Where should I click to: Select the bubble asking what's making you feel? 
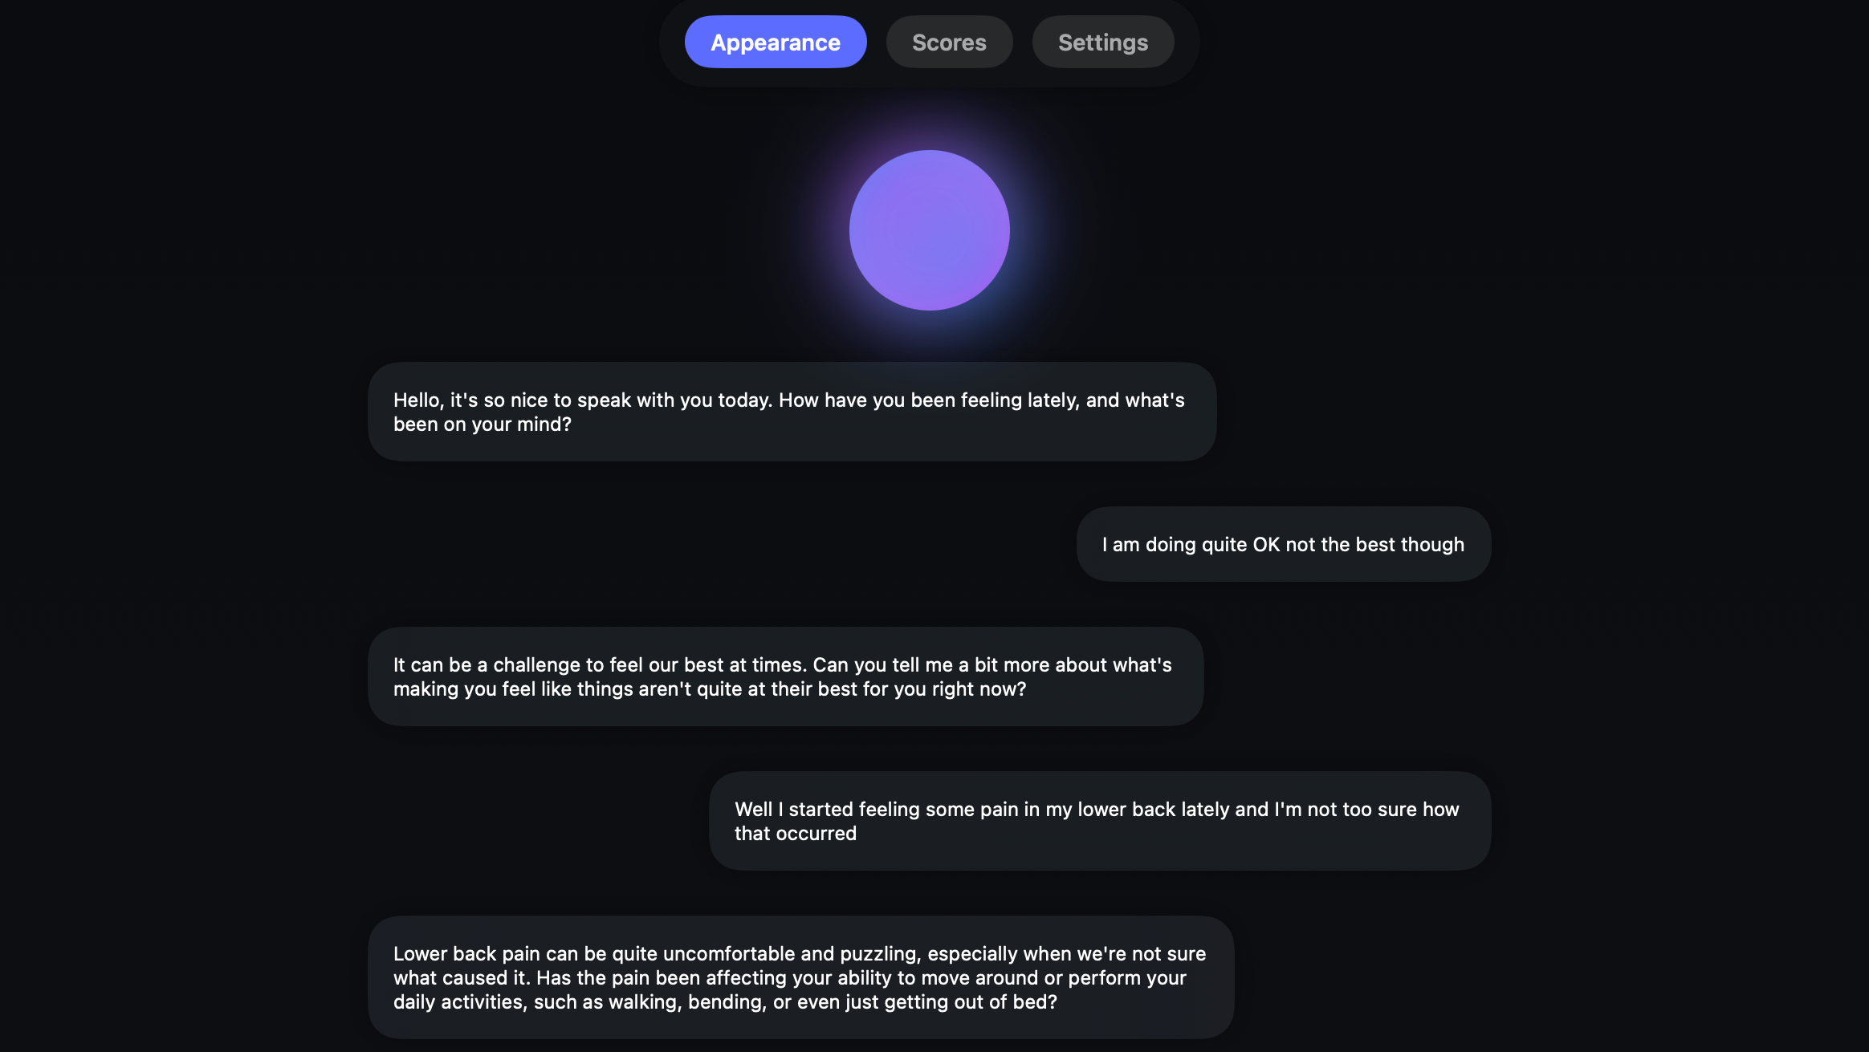coord(785,676)
